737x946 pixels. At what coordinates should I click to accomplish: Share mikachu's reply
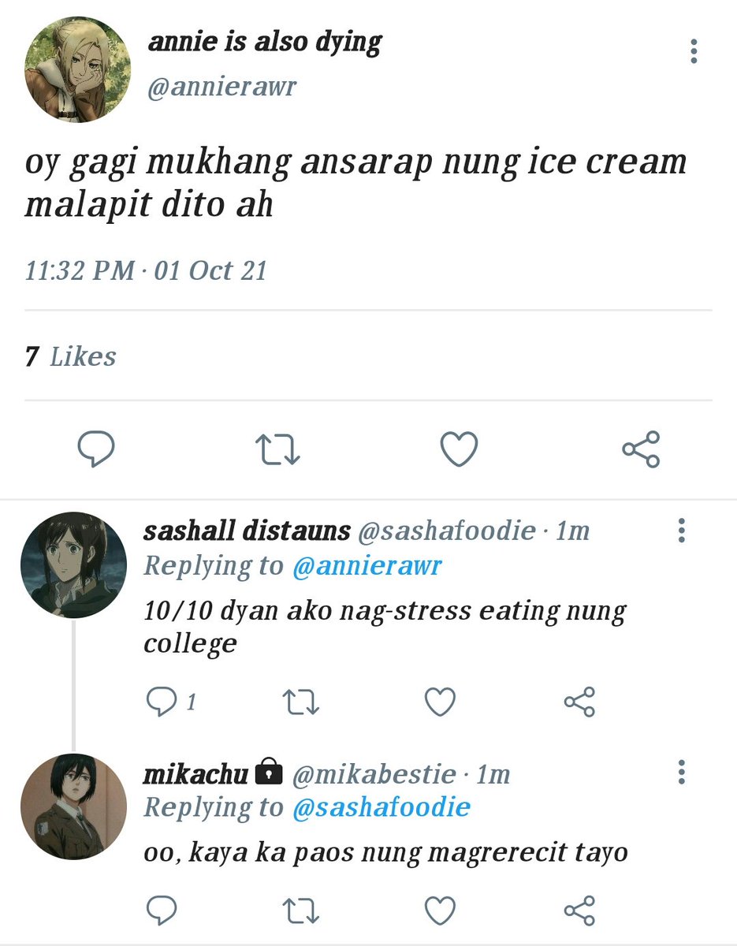pos(579,911)
